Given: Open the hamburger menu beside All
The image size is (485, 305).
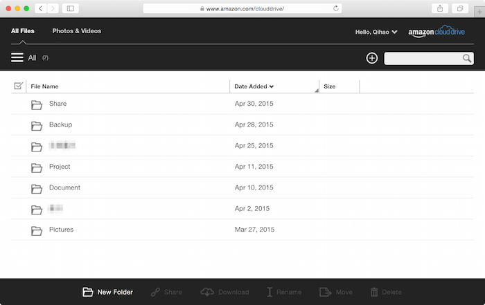Looking at the screenshot, I should click(x=17, y=57).
